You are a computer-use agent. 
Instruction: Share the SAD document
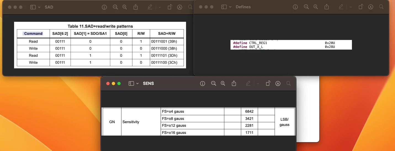point(136,7)
